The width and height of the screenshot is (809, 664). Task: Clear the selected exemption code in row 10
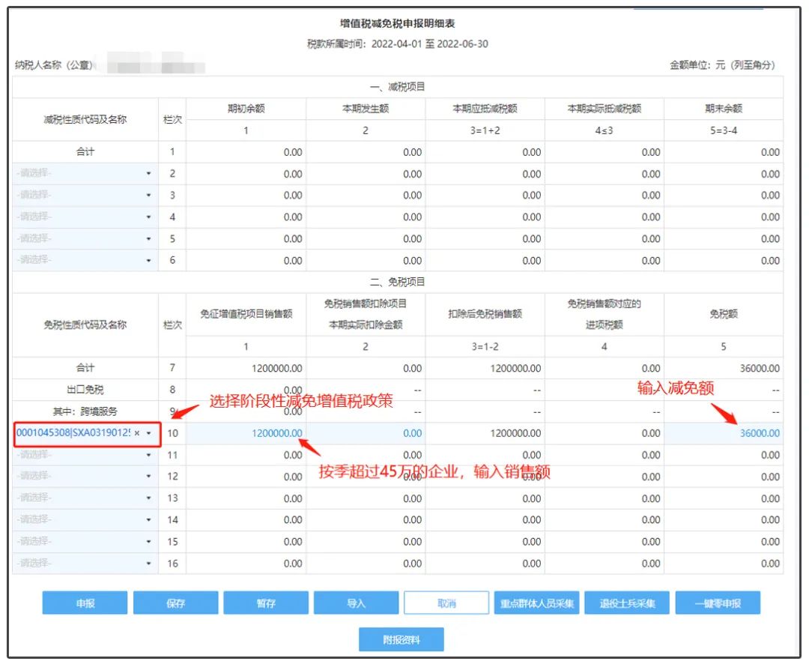[x=137, y=433]
